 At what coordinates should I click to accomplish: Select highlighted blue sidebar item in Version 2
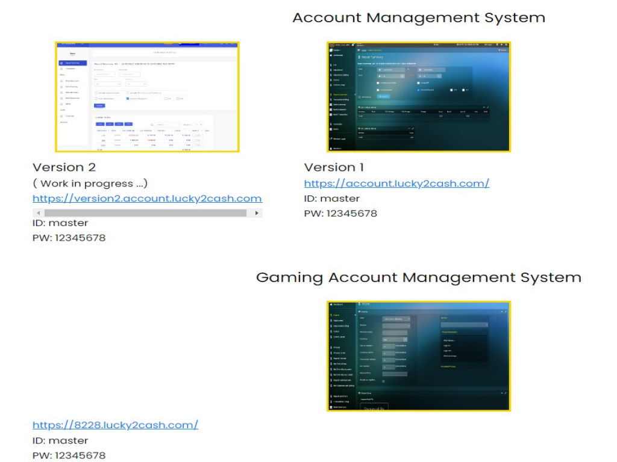pyautogui.click(x=73, y=63)
